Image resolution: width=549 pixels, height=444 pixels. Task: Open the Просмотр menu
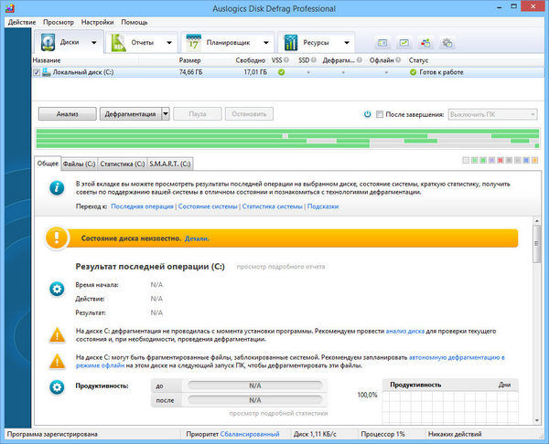(59, 22)
